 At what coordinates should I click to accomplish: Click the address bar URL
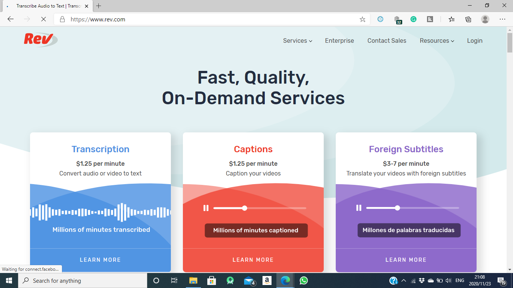tap(98, 19)
